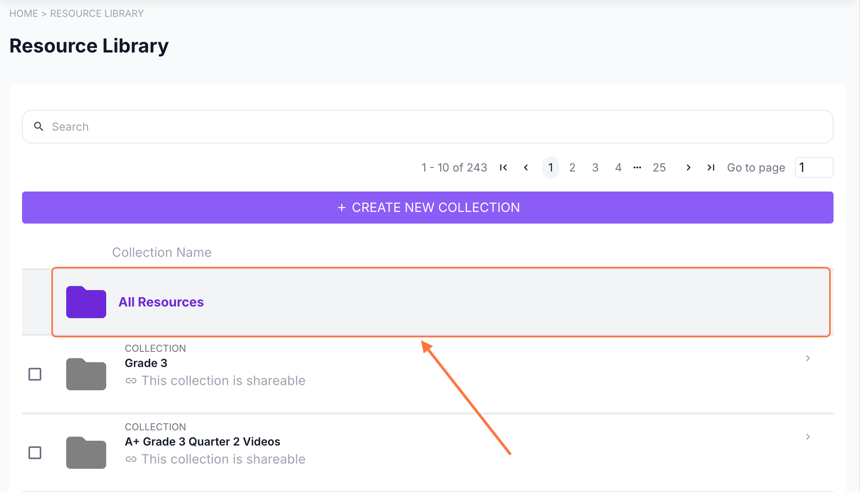Focus the Go to page number field

click(x=814, y=167)
